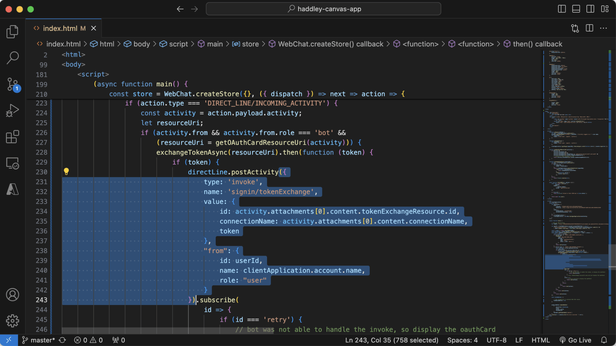Click Go Live in status bar
This screenshot has width=616, height=346.
575,340
